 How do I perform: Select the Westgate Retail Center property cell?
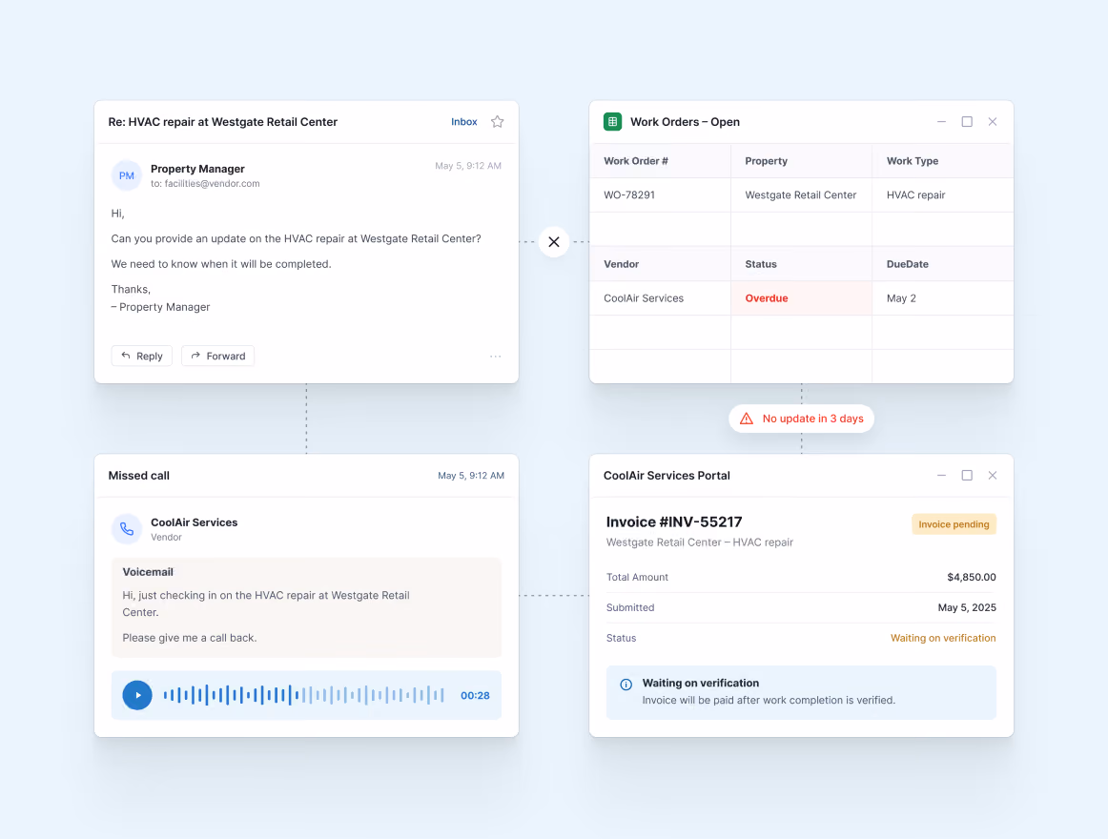(x=801, y=195)
